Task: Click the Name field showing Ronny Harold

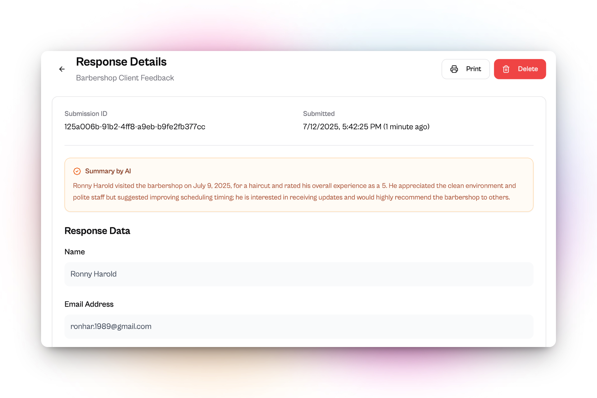Action: (x=298, y=274)
